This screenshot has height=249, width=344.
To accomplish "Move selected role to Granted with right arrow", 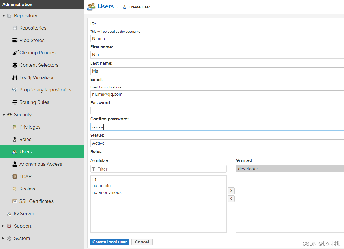I will [x=231, y=191].
